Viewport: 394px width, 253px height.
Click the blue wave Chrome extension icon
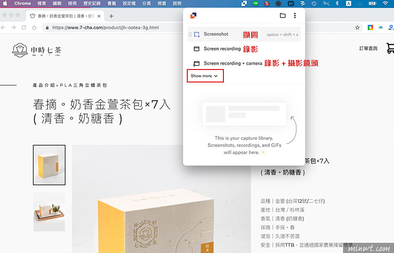pyautogui.click(x=381, y=27)
